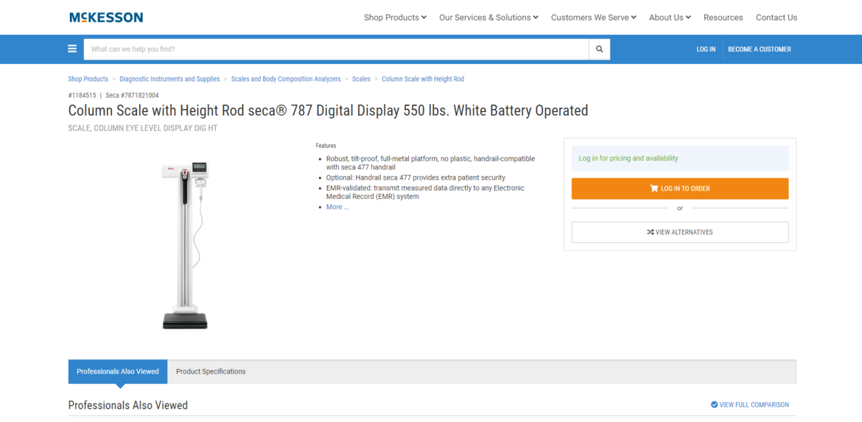Click the View Full Comparison link
This screenshot has width=862, height=422.
(x=750, y=404)
